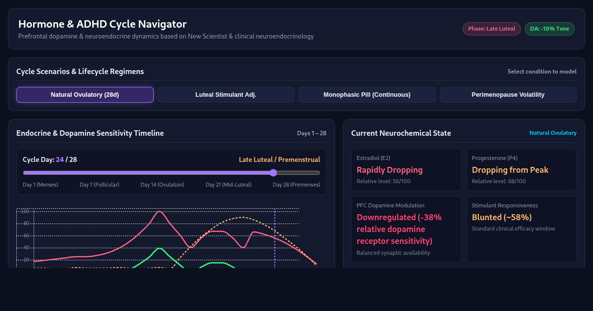Click the Relative level: 56/100 text

pos(383,181)
